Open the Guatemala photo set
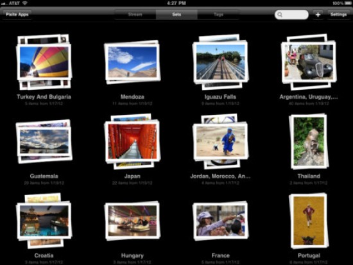 (x=44, y=141)
